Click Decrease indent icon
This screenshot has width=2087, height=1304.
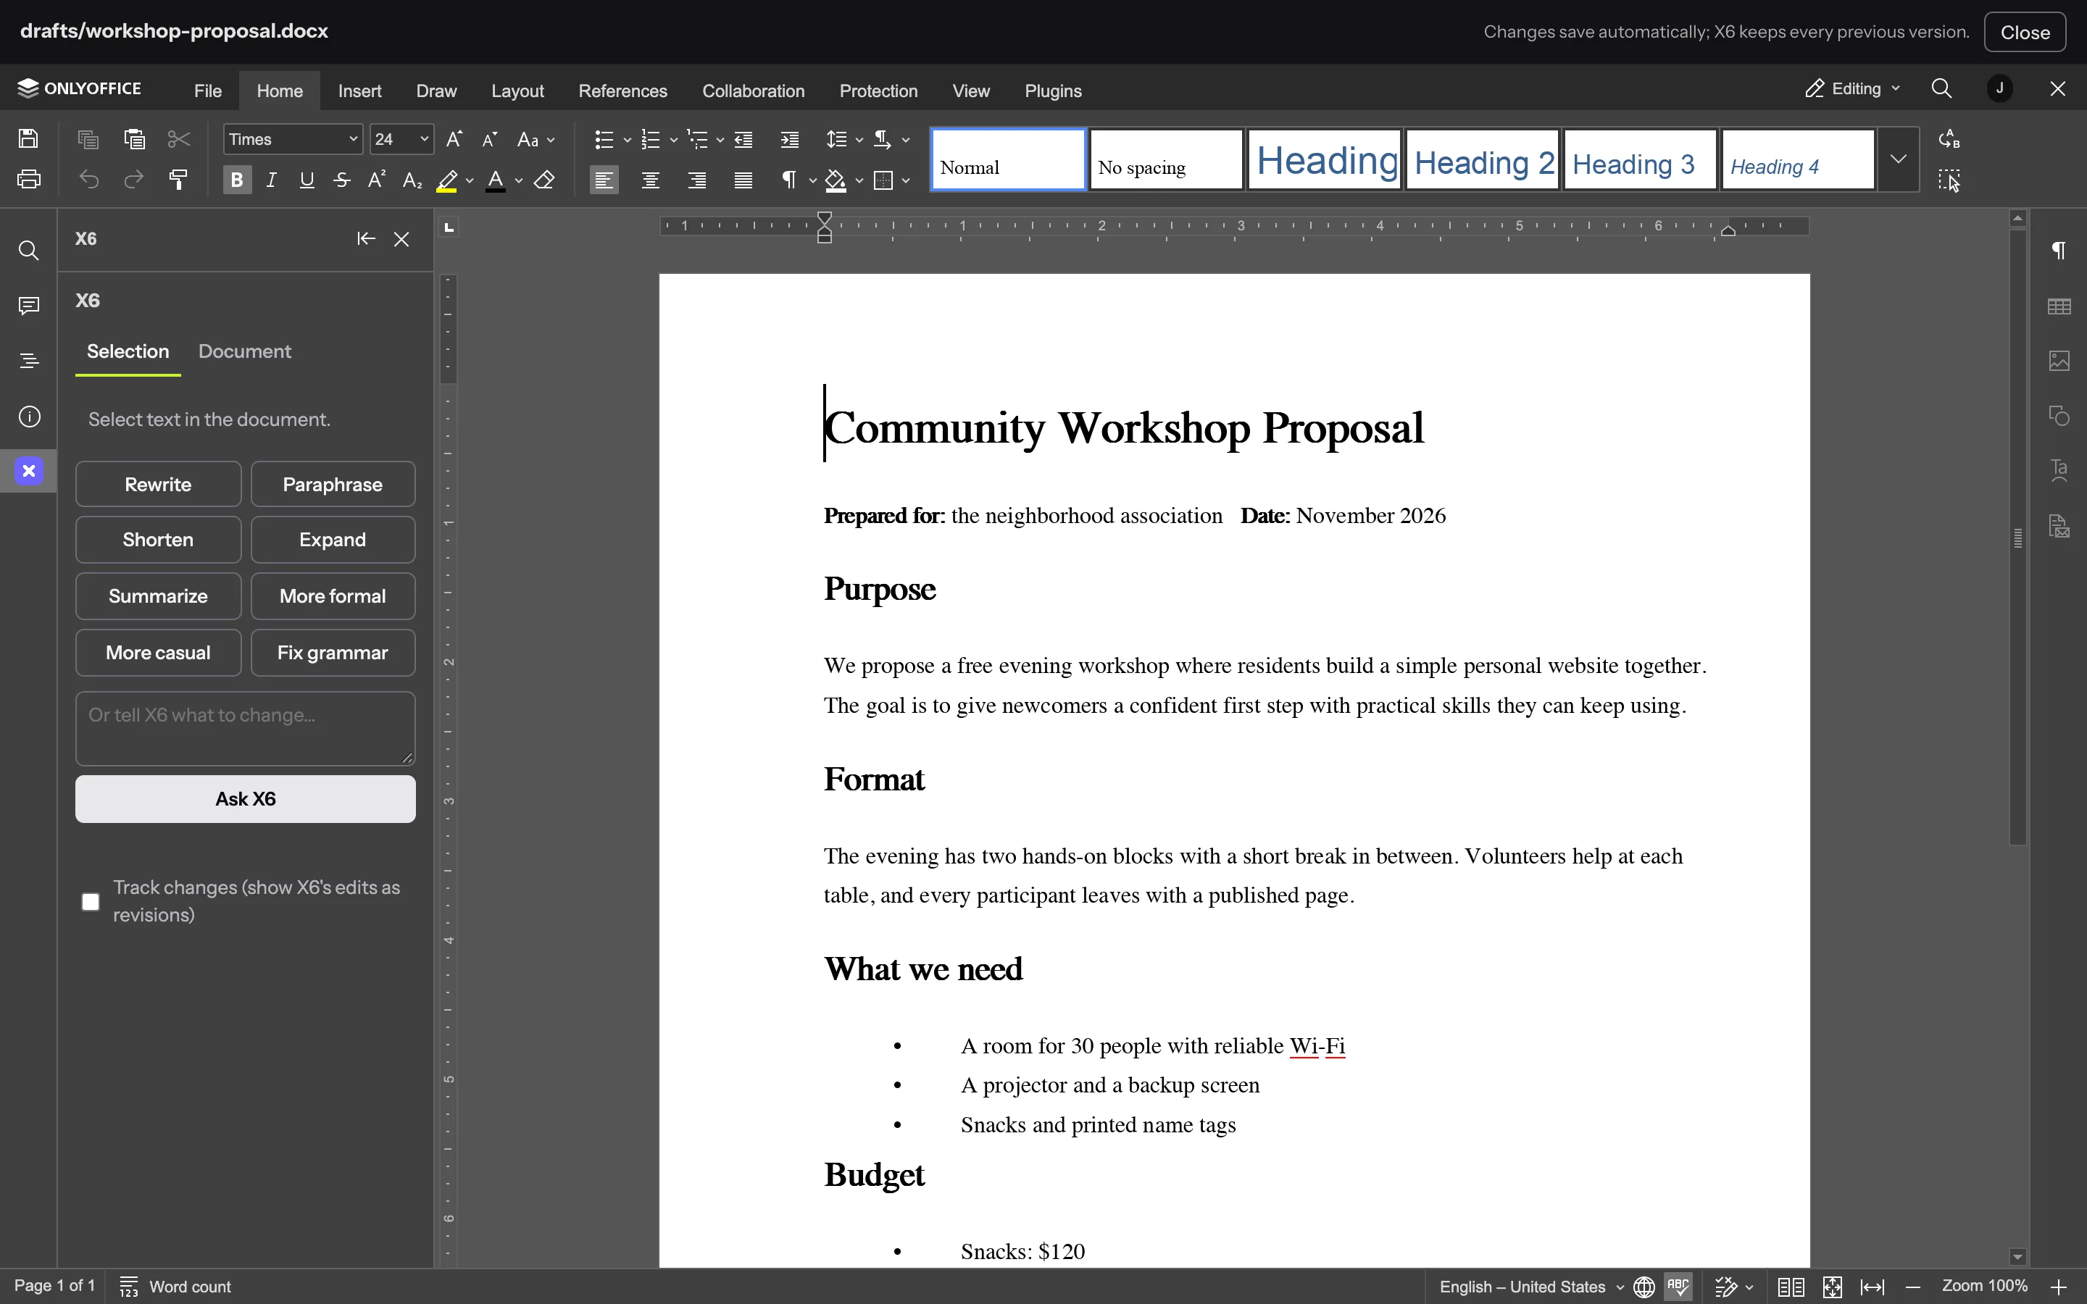point(743,139)
